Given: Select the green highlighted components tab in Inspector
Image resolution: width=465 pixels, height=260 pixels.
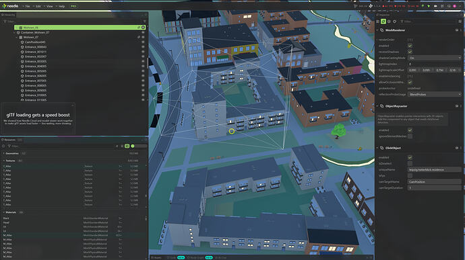Looking at the screenshot, I should tap(383, 21).
